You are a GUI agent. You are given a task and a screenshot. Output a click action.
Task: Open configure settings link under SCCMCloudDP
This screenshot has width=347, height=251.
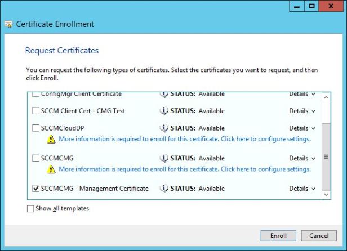tap(185, 139)
